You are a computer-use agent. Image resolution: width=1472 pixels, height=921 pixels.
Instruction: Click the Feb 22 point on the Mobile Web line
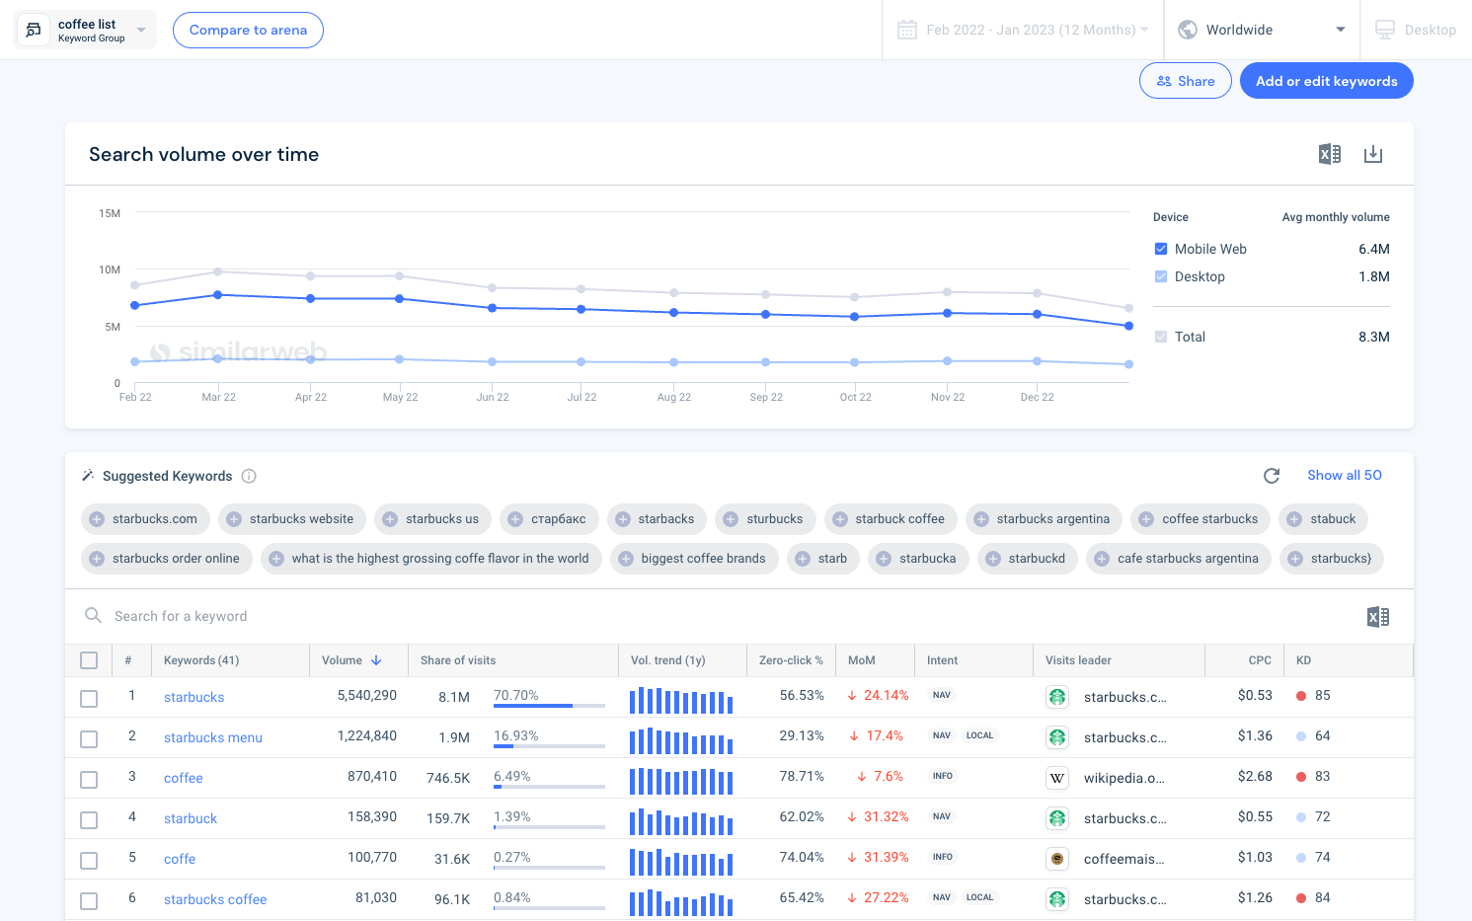(x=135, y=305)
